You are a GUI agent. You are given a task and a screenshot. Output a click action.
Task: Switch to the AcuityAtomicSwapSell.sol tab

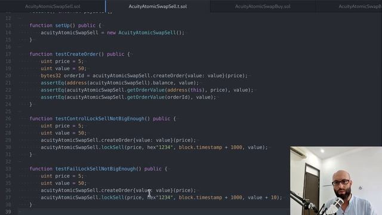53,7
